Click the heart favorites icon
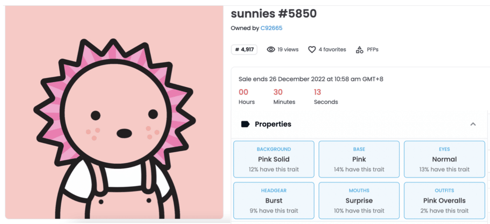The height and width of the screenshot is (224, 490). [x=312, y=50]
